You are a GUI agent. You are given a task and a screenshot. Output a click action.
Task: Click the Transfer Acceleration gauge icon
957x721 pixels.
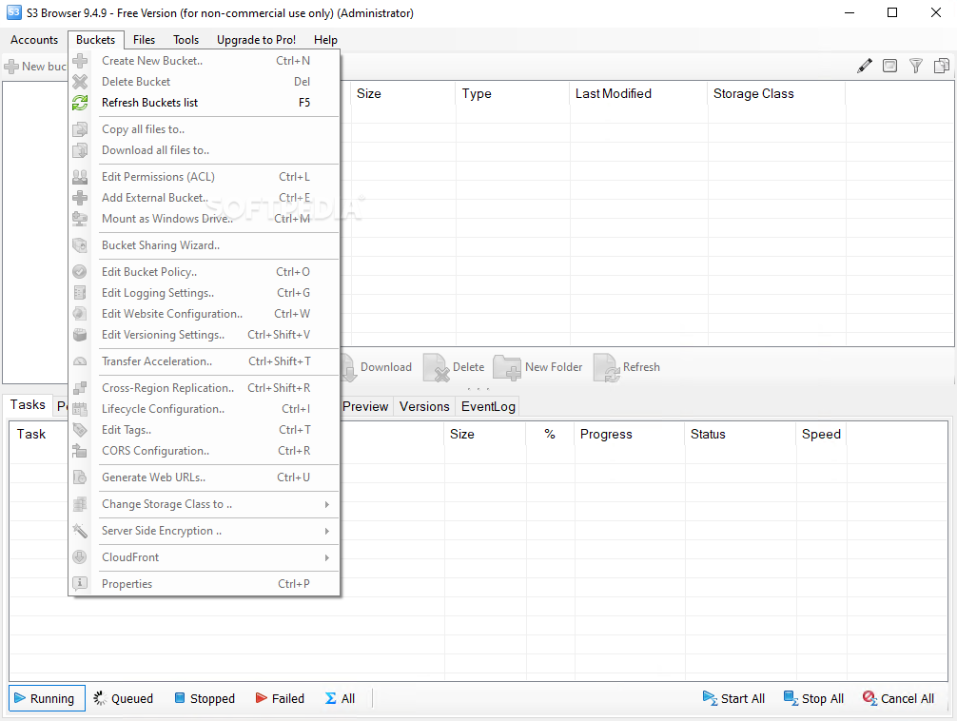(x=80, y=361)
